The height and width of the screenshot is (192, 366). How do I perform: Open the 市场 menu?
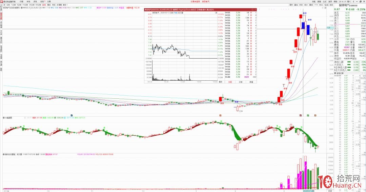[x=28, y=1]
